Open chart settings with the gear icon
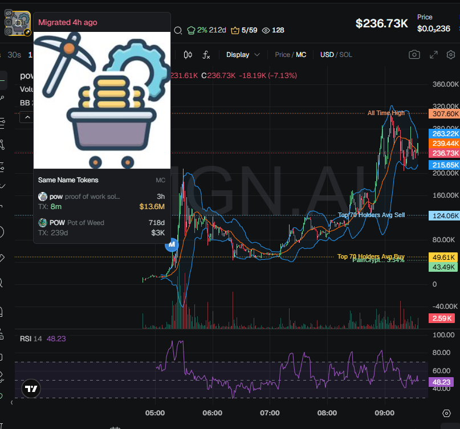Screen dimensions: 460x429 (x=451, y=55)
